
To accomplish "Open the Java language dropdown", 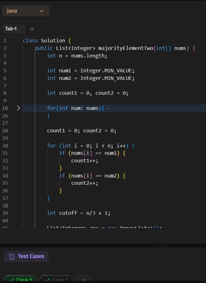I will [x=26, y=11].
